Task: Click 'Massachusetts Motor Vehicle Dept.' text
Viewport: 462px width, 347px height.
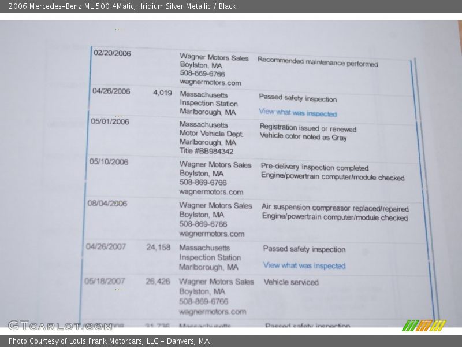Action: (x=211, y=129)
